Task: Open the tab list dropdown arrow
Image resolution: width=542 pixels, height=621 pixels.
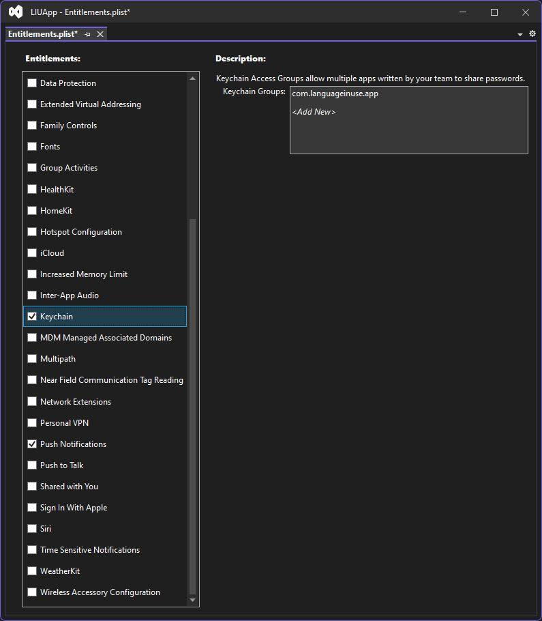Action: 520,34
